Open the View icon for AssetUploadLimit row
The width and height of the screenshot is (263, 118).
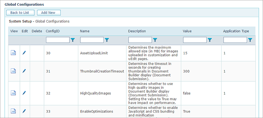pyautogui.click(x=13, y=53)
